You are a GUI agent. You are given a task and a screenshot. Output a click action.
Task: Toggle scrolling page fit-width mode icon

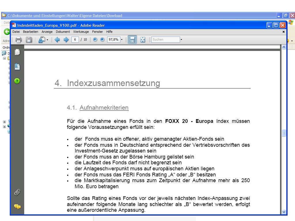[x=132, y=40]
